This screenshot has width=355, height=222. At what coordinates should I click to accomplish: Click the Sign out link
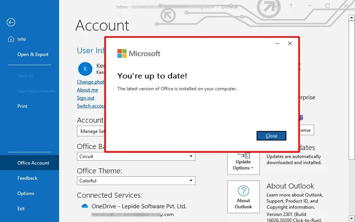click(86, 98)
